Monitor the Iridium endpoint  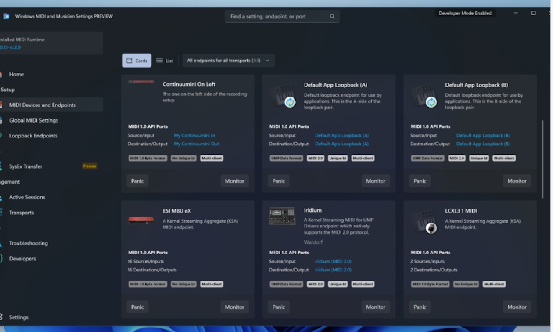375,307
